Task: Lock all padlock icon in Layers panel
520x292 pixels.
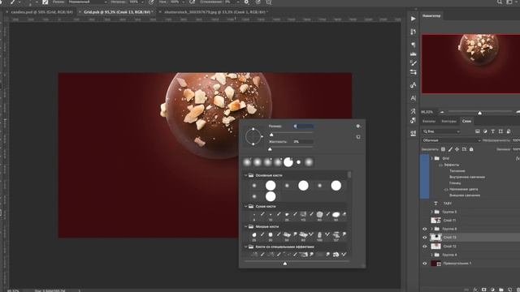Action: point(471,149)
